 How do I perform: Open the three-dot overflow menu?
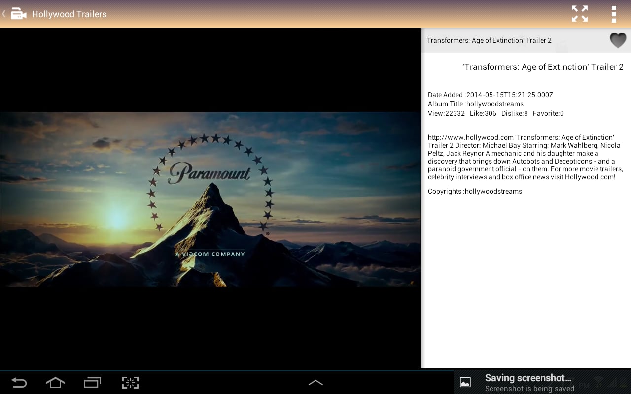[614, 14]
